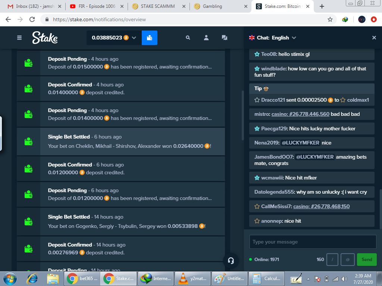Image resolution: width=382 pixels, height=286 pixels.
Task: Close the FIR - Episode 1006 tab
Action: [122, 6]
